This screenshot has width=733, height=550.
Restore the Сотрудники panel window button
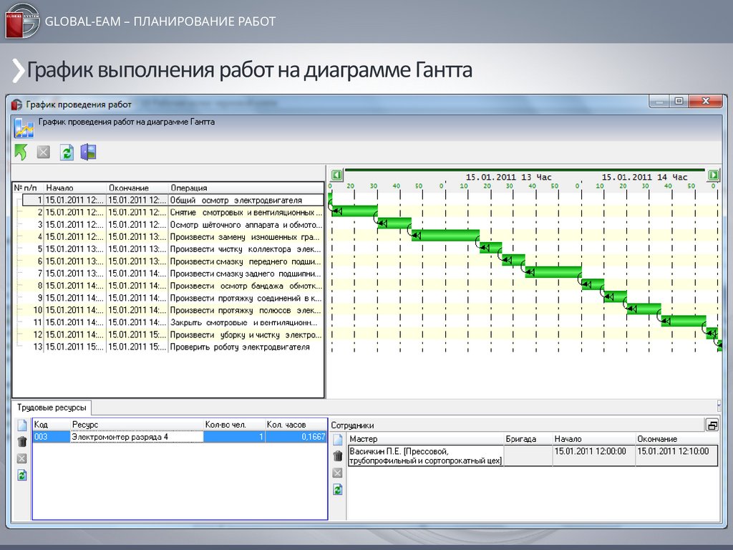point(712,425)
